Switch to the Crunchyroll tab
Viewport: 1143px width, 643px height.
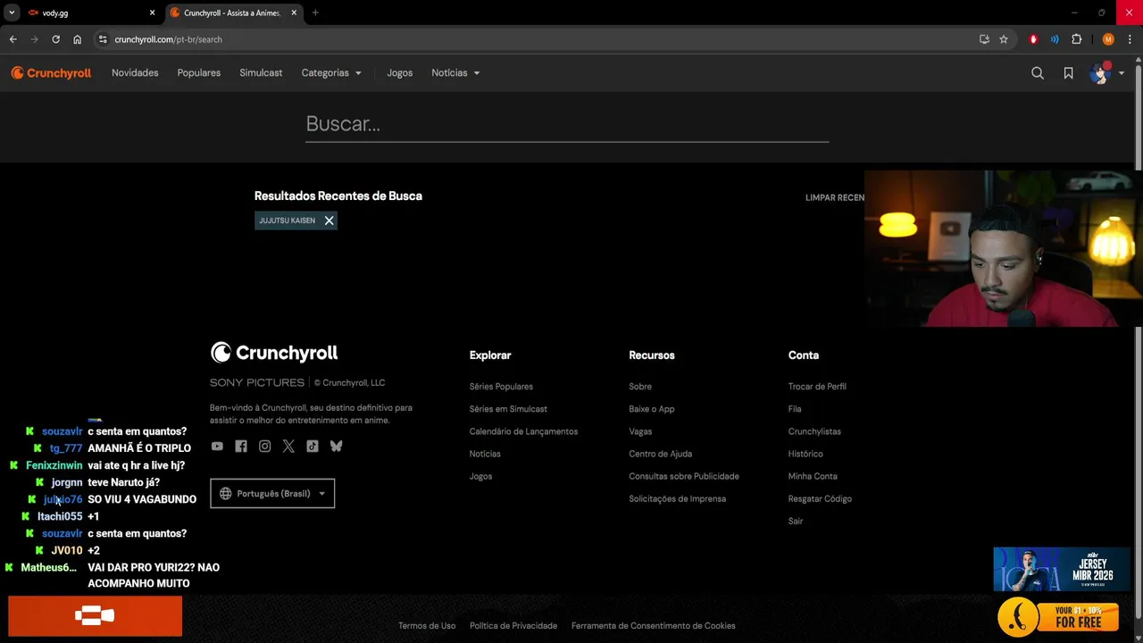[x=232, y=13]
